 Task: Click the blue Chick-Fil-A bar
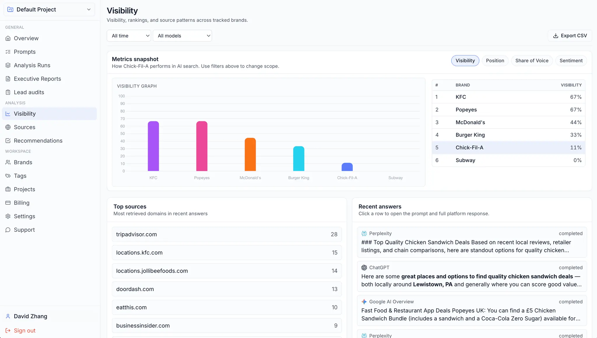347,167
